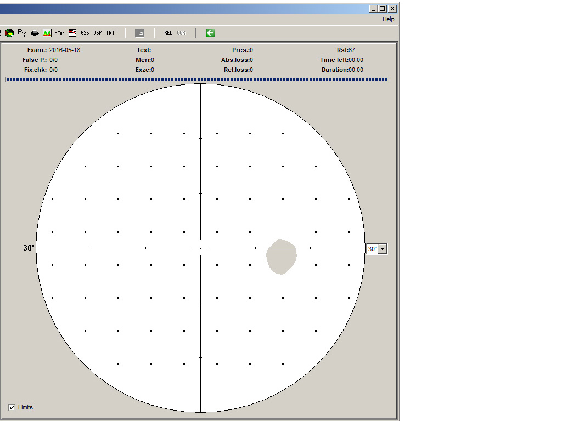
Task: Close the window
Action: pos(392,9)
